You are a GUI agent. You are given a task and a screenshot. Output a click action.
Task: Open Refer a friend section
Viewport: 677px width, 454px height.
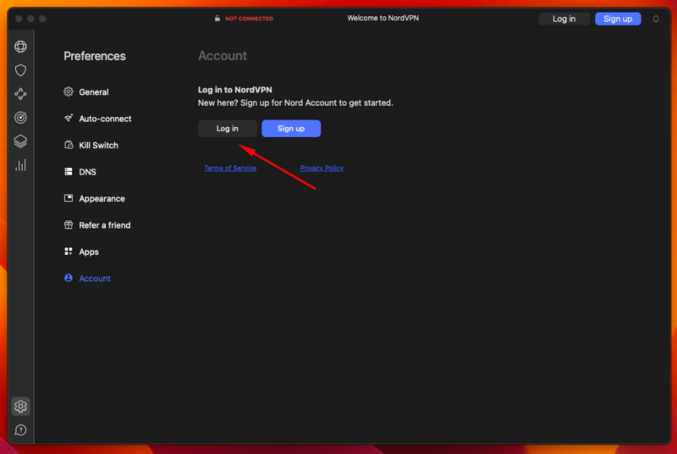pos(104,225)
